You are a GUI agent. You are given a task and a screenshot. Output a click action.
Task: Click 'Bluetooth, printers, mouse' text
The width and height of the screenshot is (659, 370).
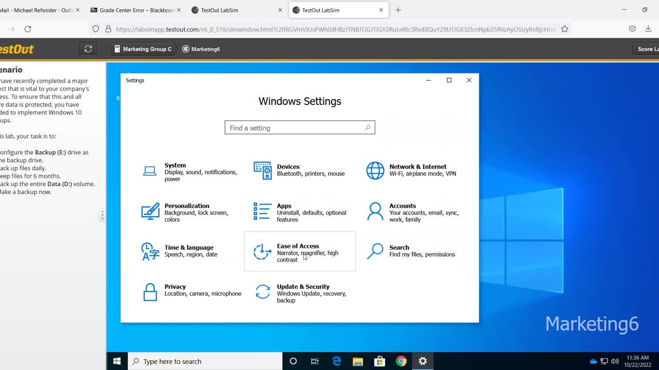point(311,174)
